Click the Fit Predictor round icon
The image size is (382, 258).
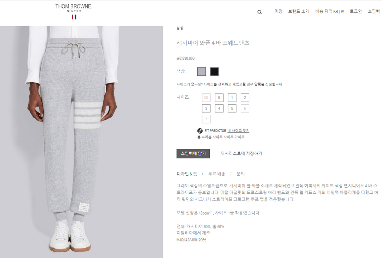[x=200, y=131]
